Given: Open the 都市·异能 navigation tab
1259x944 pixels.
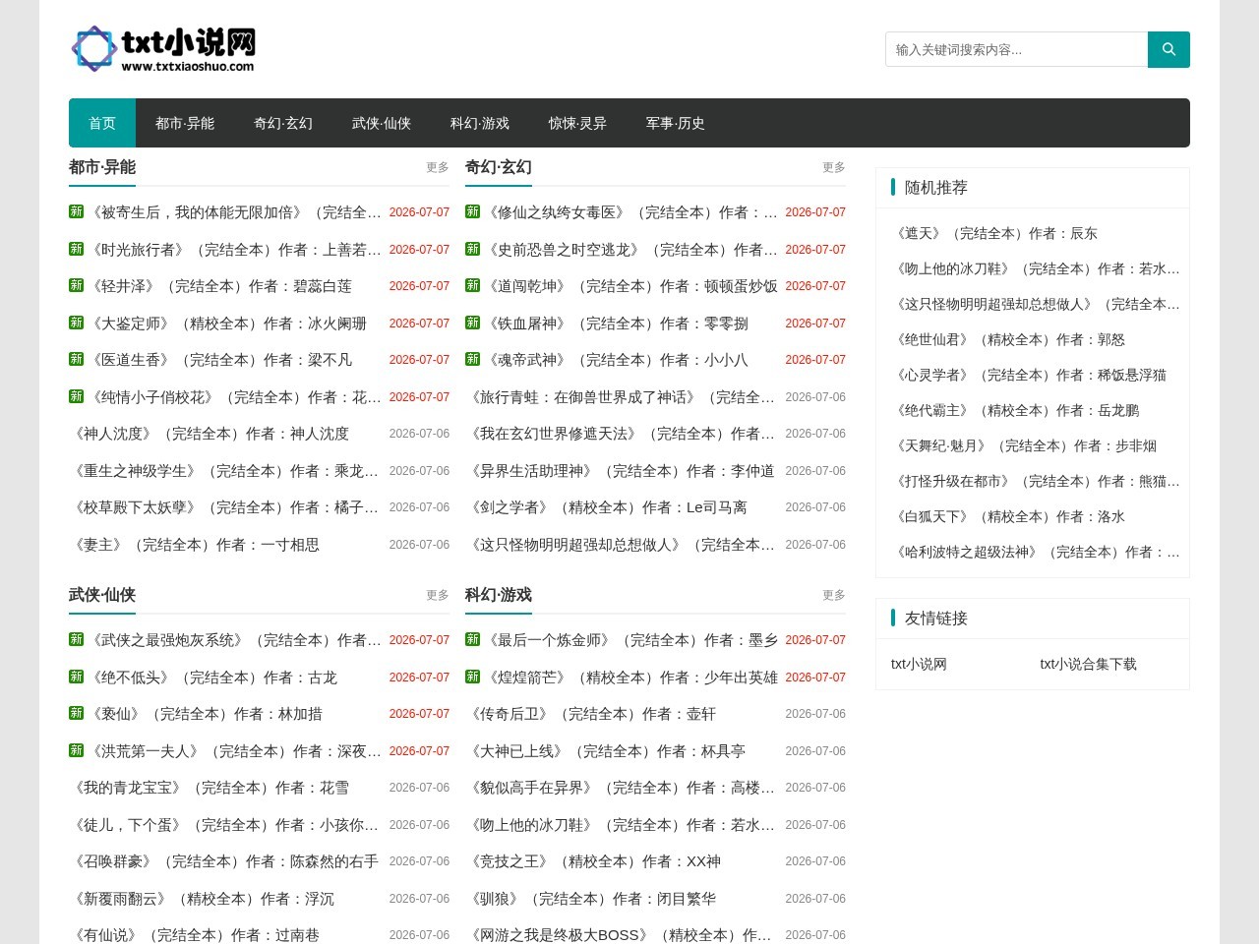Looking at the screenshot, I should tap(185, 123).
